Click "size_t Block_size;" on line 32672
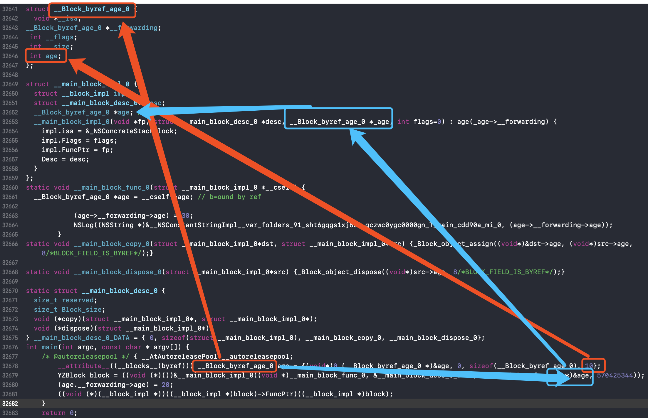The height and width of the screenshot is (418, 648). pos(69,310)
